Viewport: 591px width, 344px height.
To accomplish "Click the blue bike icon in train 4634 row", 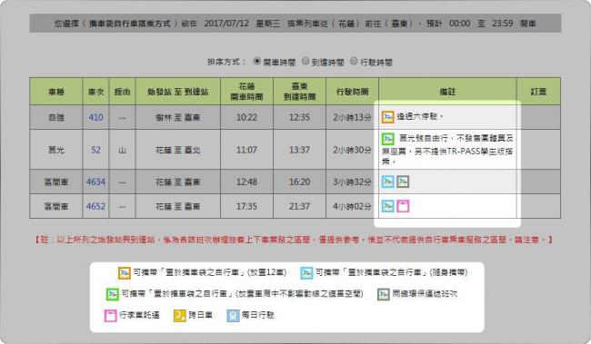I will [387, 182].
